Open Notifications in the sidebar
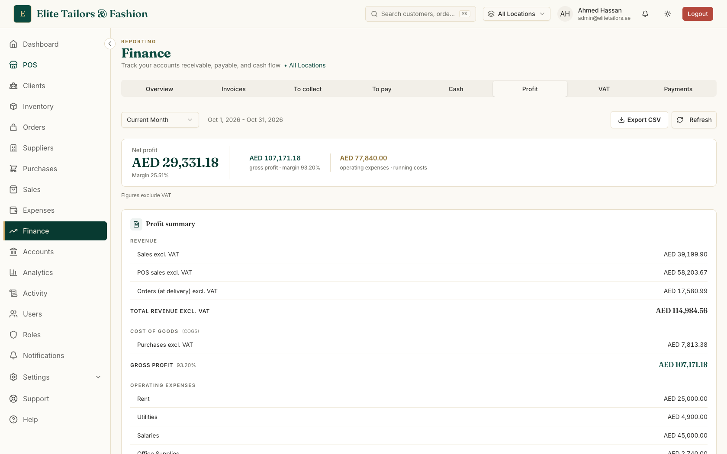The width and height of the screenshot is (727, 454). pos(55,355)
